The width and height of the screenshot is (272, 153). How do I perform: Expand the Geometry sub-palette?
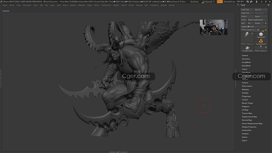coord(246,59)
